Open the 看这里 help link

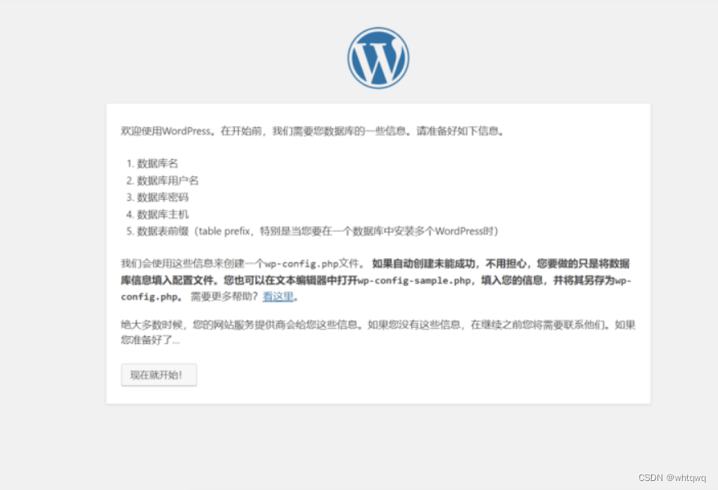point(278,297)
